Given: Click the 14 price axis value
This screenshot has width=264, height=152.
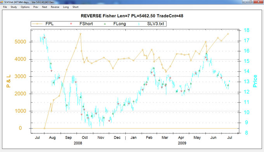Looking at the screenshot, I should click(x=247, y=71).
